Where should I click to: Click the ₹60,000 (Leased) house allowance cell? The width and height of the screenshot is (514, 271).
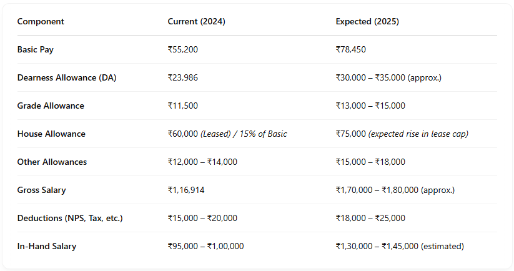tap(227, 134)
